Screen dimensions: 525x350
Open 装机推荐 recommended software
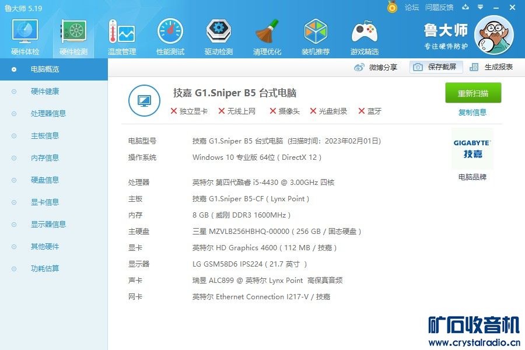click(316, 37)
